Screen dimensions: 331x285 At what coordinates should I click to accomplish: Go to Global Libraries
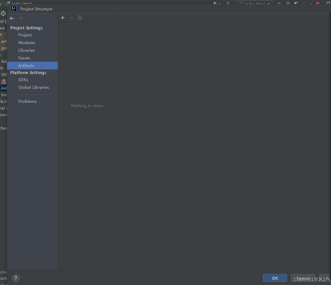[x=33, y=87]
